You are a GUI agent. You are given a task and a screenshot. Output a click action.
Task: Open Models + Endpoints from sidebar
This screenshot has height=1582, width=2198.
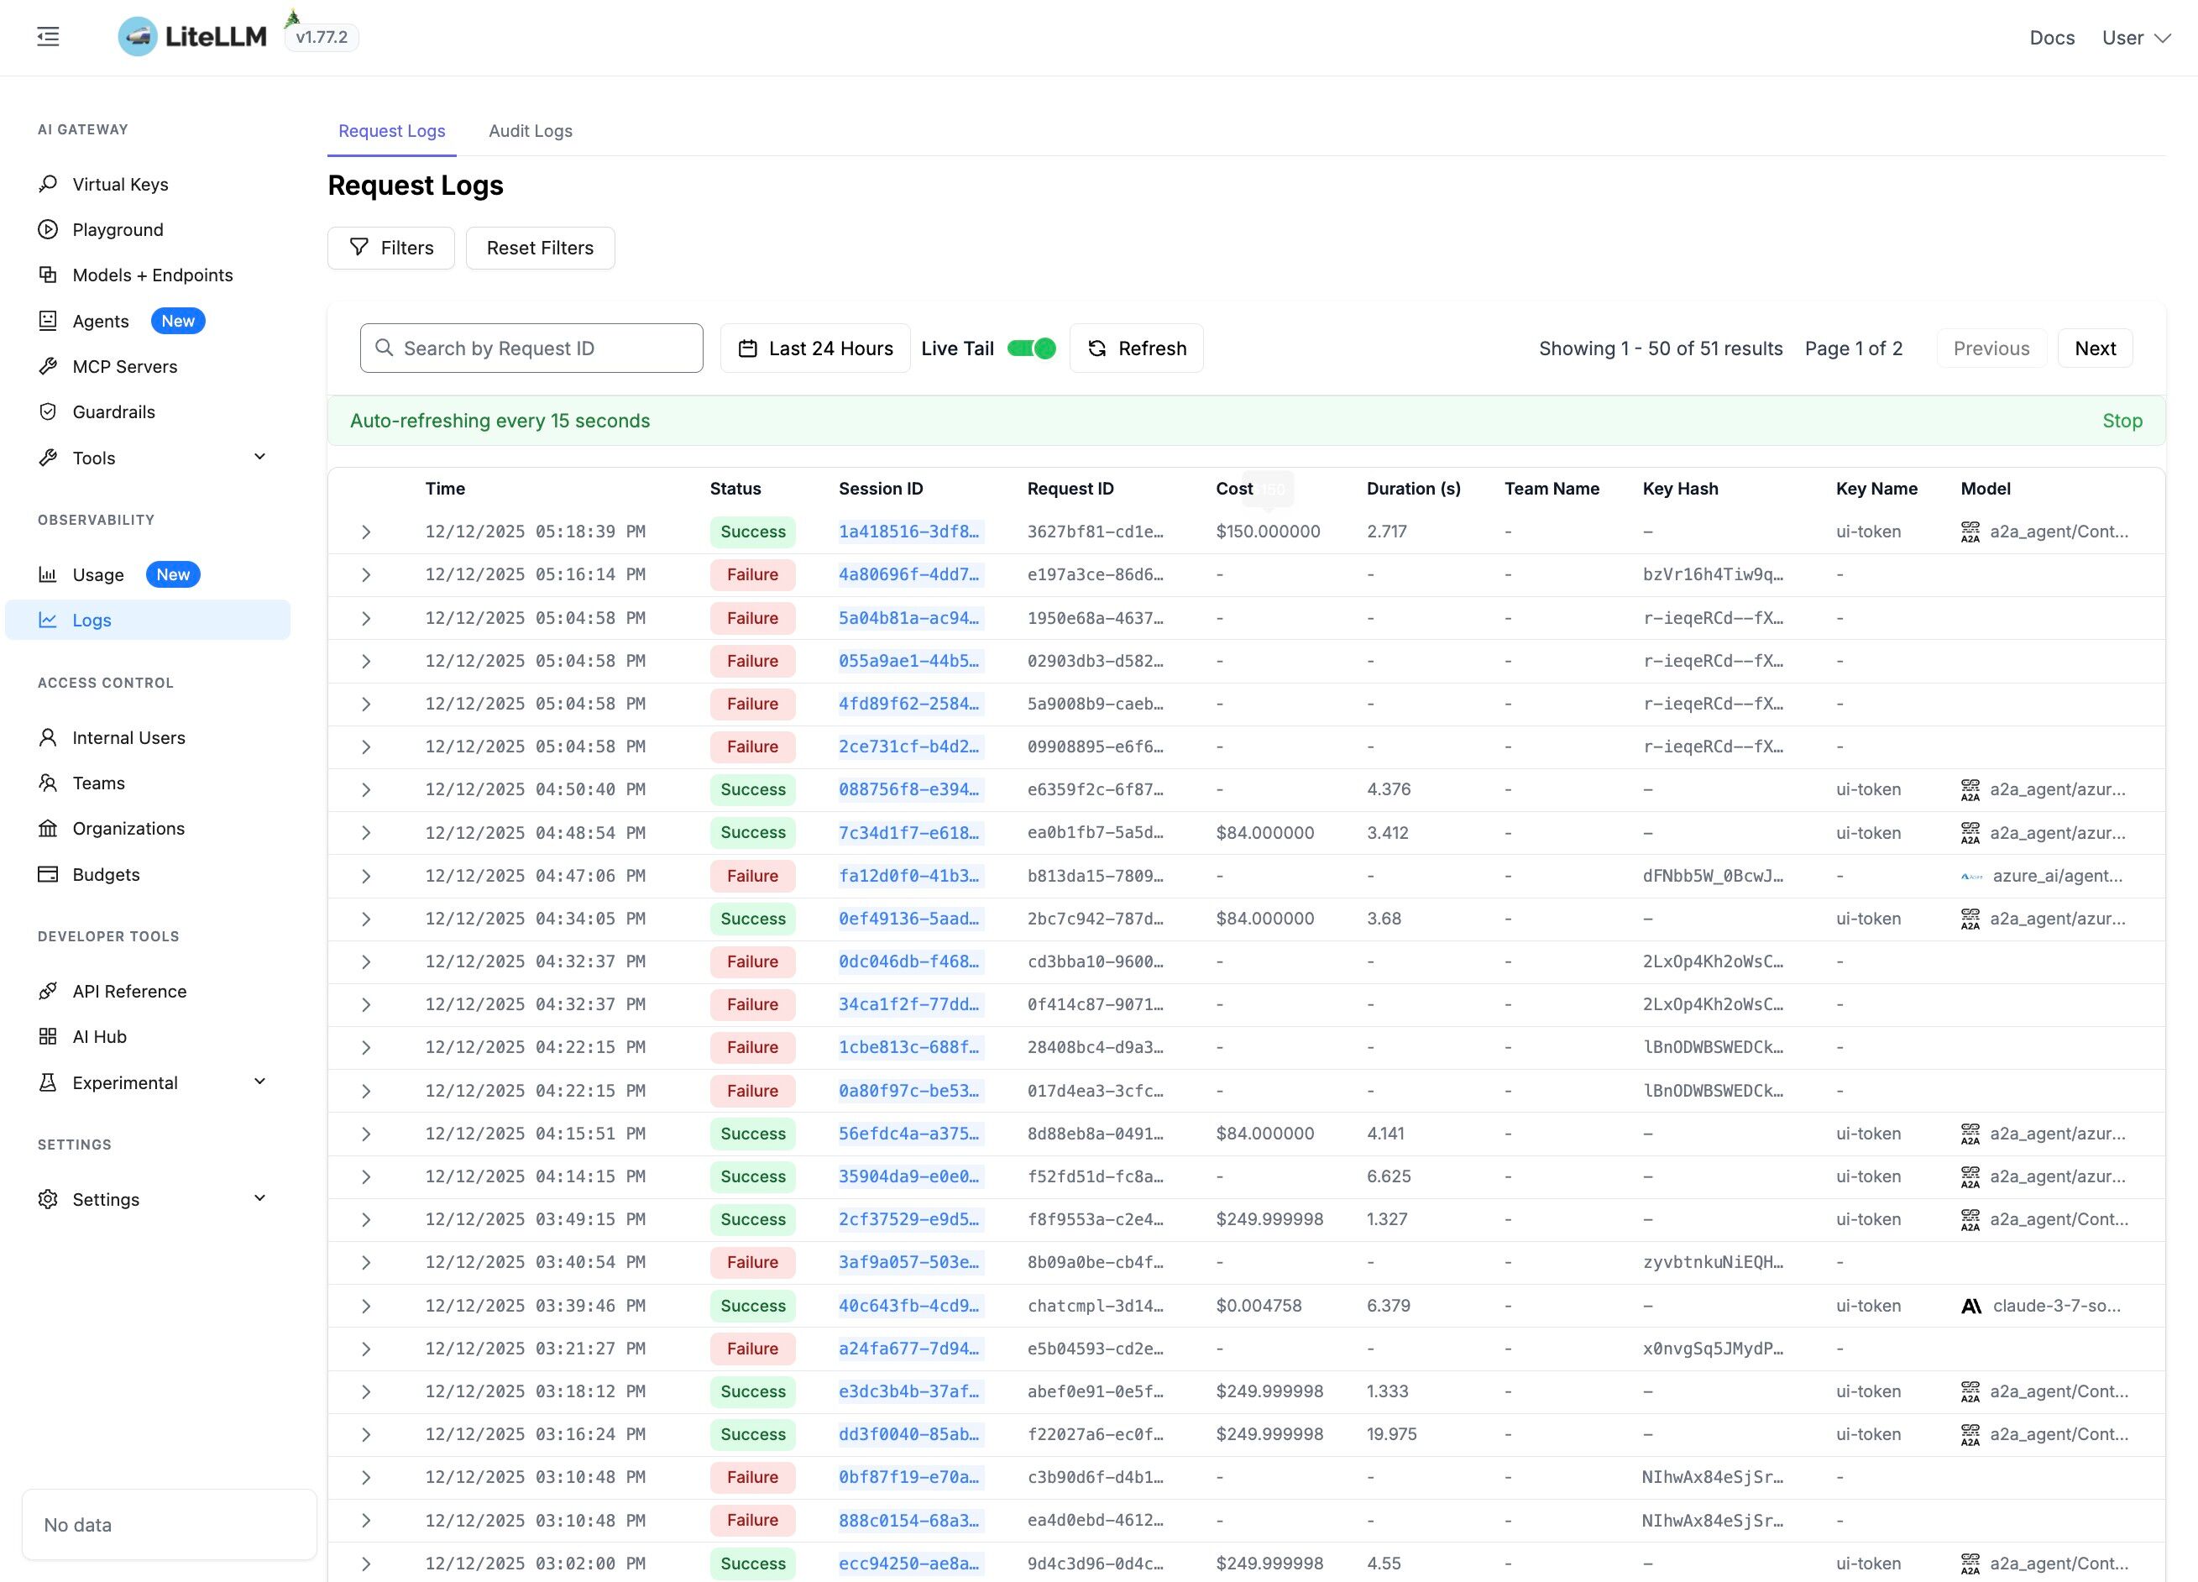pyautogui.click(x=152, y=275)
